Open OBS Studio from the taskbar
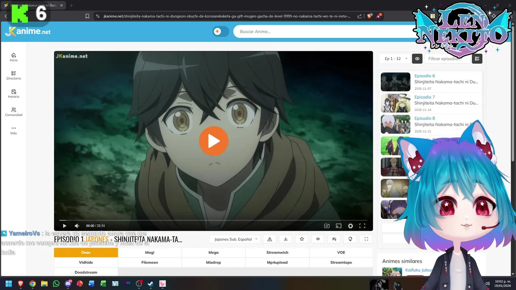This screenshot has width=516, height=290. coord(139,284)
